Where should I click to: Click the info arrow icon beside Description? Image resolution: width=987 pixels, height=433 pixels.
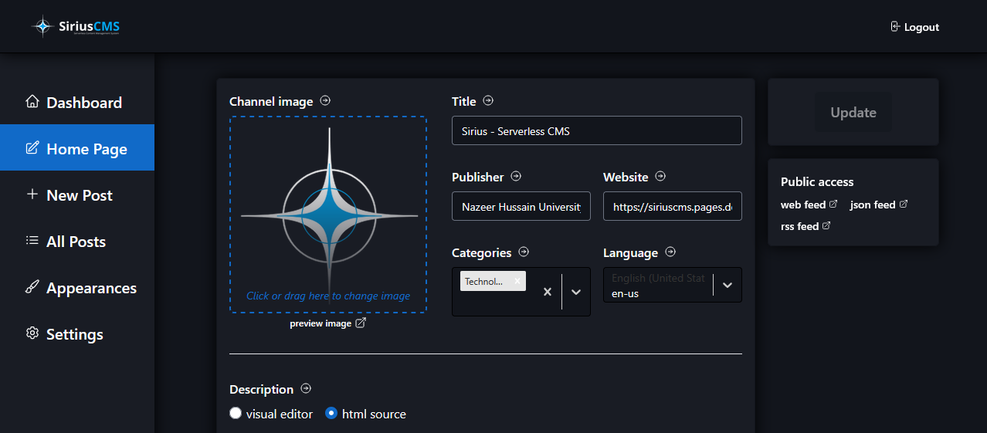point(306,388)
